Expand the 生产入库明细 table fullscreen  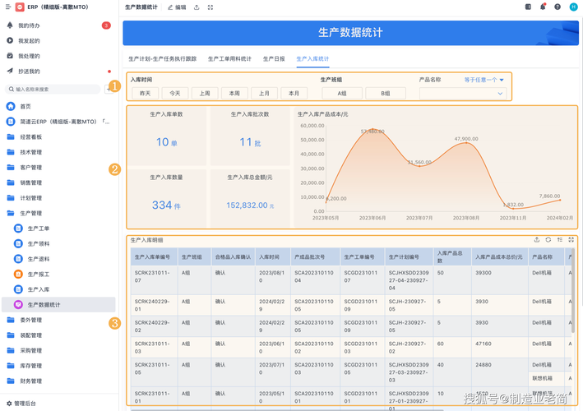coord(571,240)
